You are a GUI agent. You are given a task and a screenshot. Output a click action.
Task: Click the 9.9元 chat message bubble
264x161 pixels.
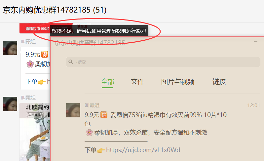[x=35, y=68]
